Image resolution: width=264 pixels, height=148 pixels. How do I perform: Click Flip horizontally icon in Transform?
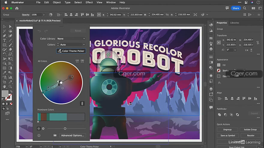[247, 50]
